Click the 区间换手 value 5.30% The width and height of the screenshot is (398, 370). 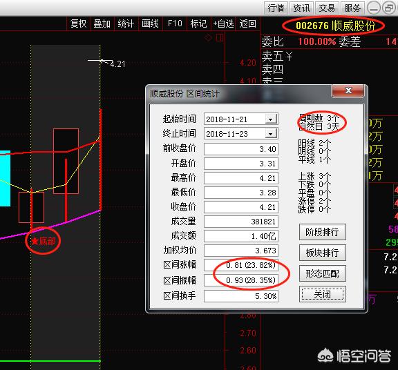pyautogui.click(x=241, y=296)
